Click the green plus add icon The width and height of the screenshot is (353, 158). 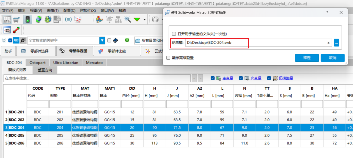point(127,40)
